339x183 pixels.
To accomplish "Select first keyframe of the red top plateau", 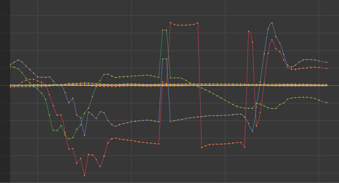I will 170,23.
